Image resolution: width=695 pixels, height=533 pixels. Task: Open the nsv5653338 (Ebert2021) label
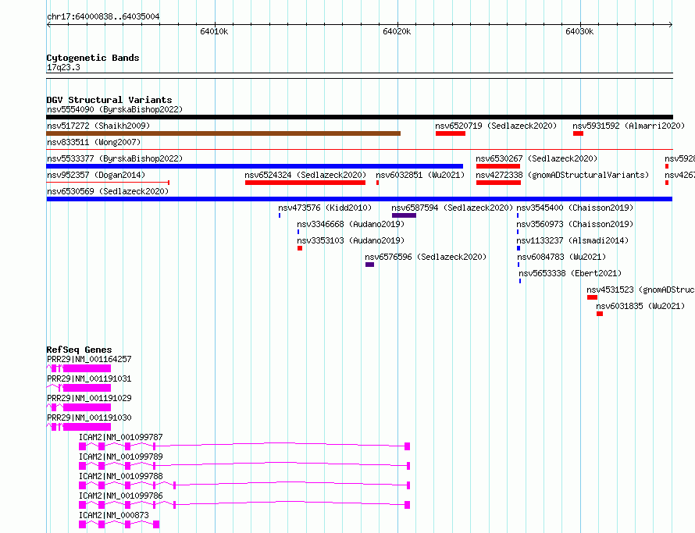click(x=570, y=273)
